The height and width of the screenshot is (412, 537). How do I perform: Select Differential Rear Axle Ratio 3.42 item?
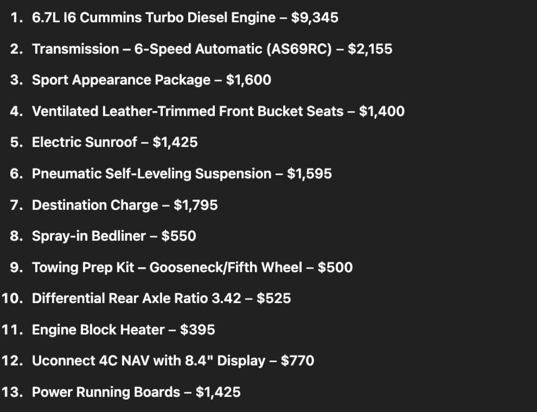pyautogui.click(x=162, y=298)
